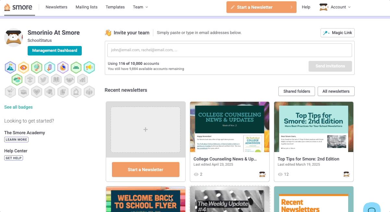Viewport: 390px width, 212px height.
Task: Open the Mailing lists nav item
Action: pos(86,7)
